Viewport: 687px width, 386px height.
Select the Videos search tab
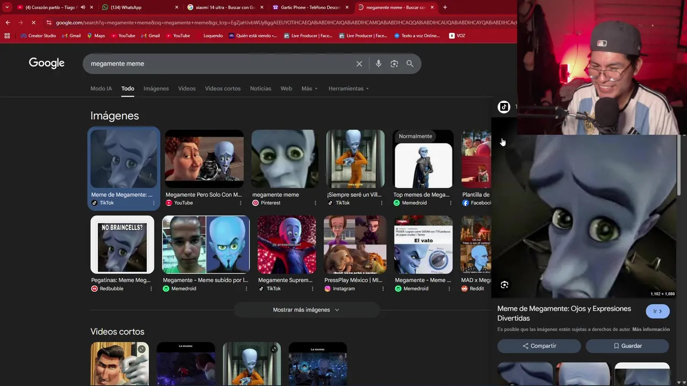click(x=187, y=88)
